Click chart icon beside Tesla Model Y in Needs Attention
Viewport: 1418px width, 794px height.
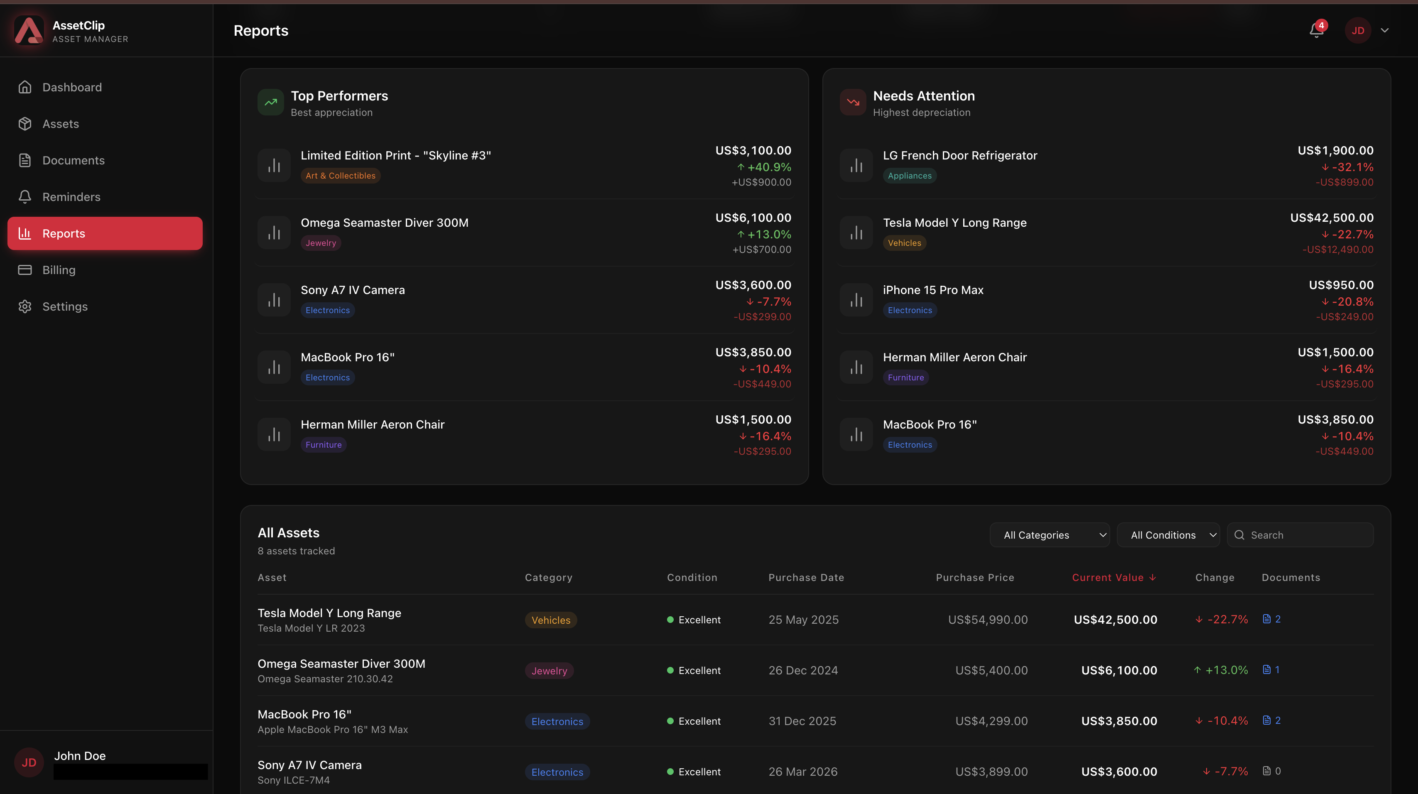[x=856, y=232]
